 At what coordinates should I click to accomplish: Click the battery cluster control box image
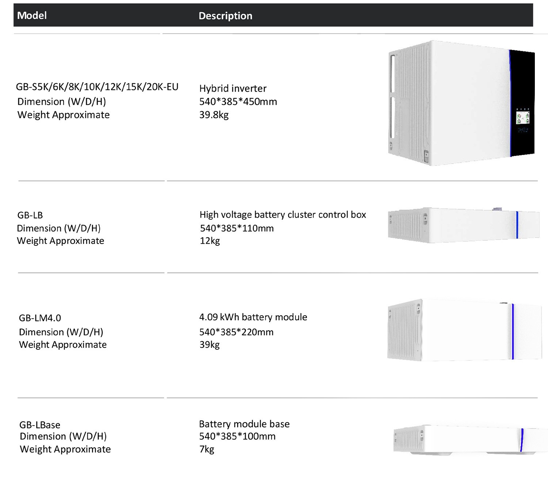click(463, 225)
